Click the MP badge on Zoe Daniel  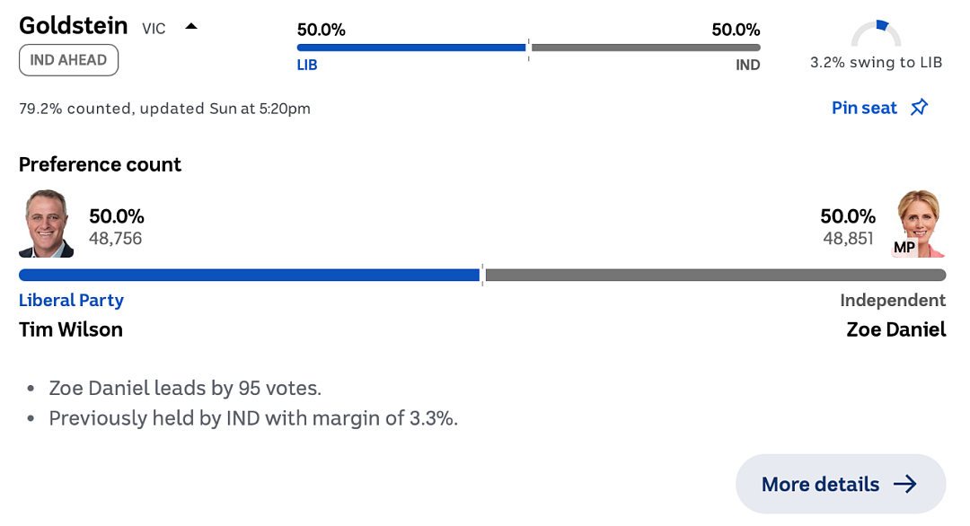[x=904, y=247]
